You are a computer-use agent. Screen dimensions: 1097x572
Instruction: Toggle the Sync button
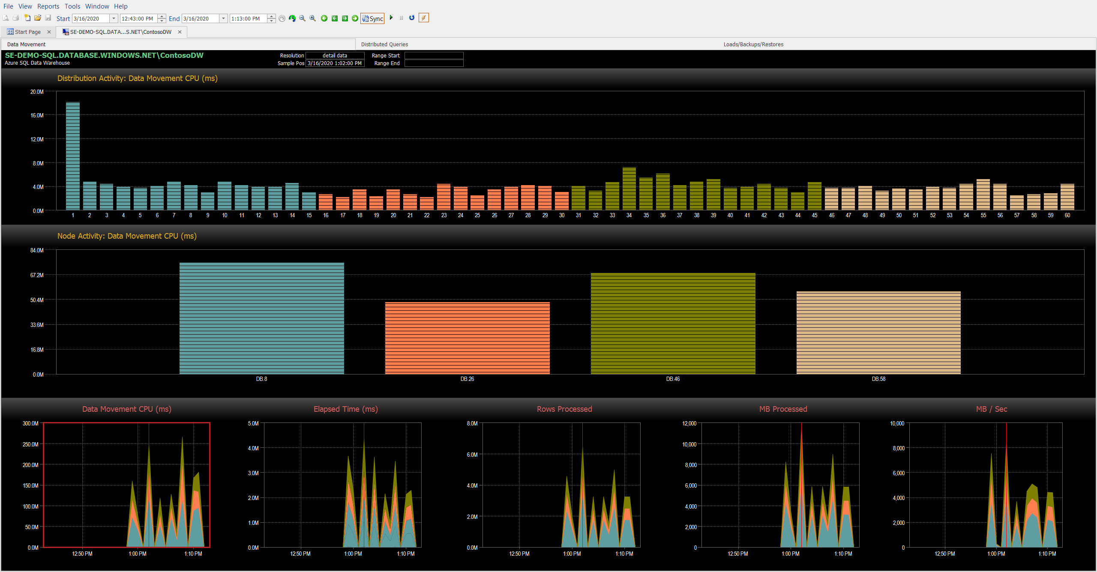[x=372, y=18]
